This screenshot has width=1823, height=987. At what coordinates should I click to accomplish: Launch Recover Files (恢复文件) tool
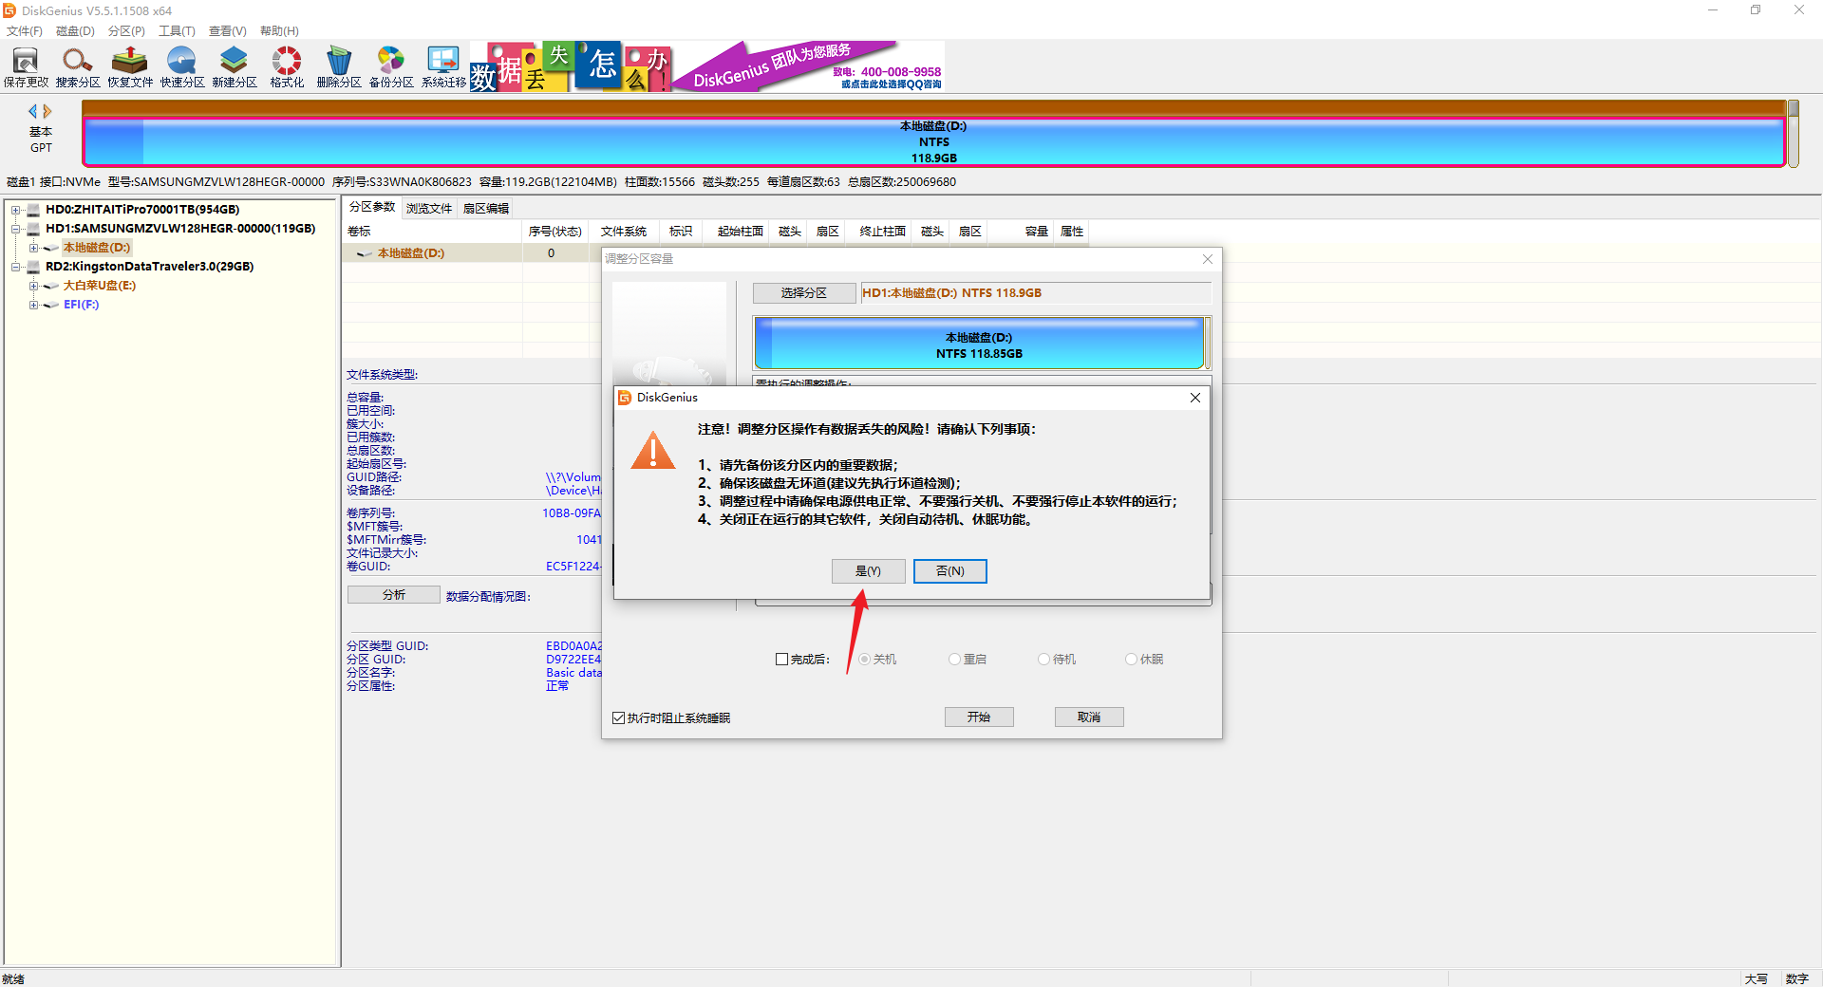[130, 67]
